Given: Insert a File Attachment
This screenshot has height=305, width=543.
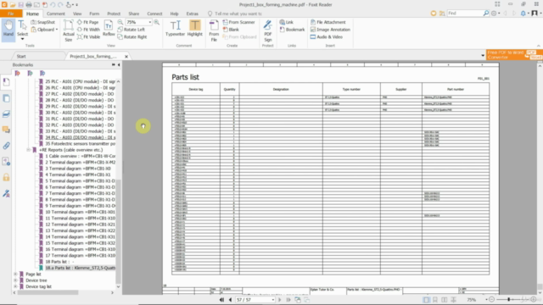Looking at the screenshot, I should click(328, 22).
